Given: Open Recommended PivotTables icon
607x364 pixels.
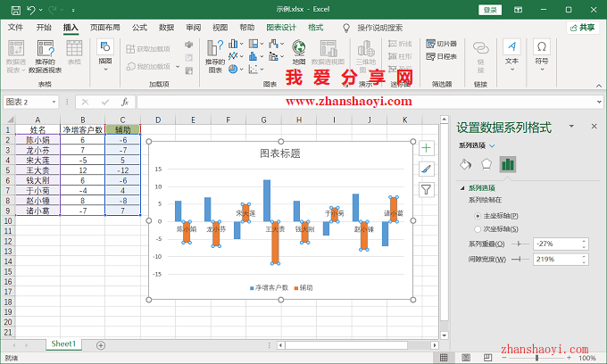Looking at the screenshot, I should [46, 49].
